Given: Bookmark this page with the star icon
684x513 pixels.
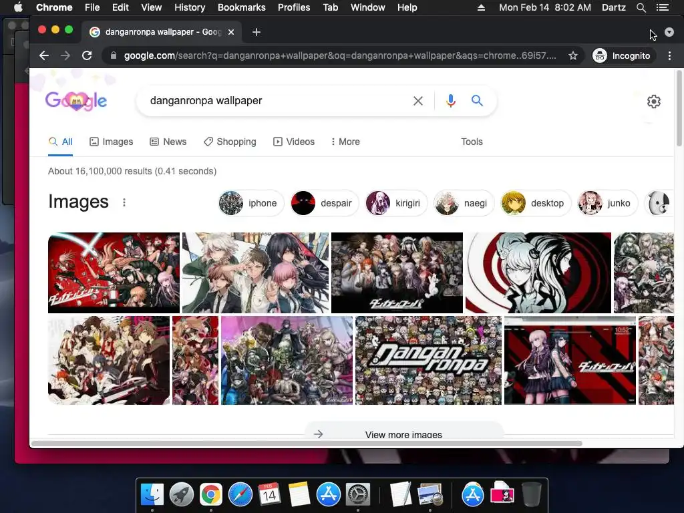Looking at the screenshot, I should click(x=572, y=55).
